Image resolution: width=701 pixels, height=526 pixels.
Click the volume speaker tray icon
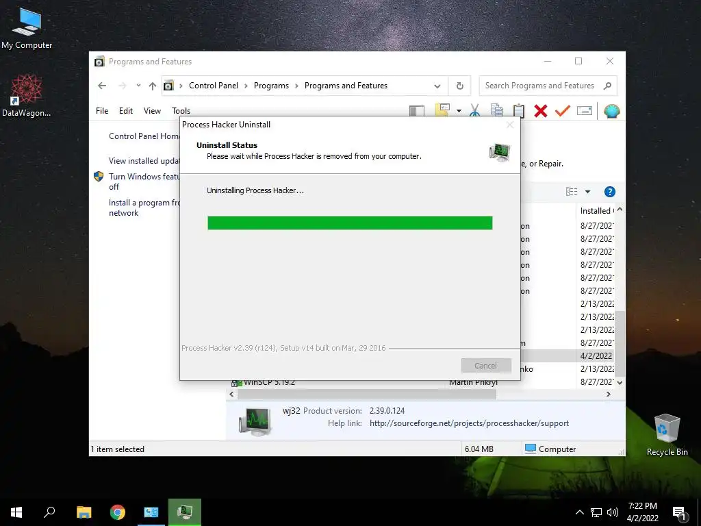point(613,512)
